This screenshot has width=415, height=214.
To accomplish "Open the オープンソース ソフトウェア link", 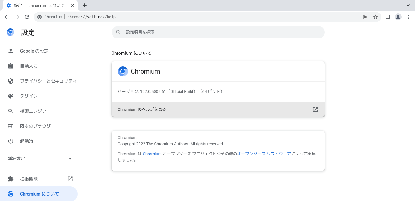I will click(264, 154).
